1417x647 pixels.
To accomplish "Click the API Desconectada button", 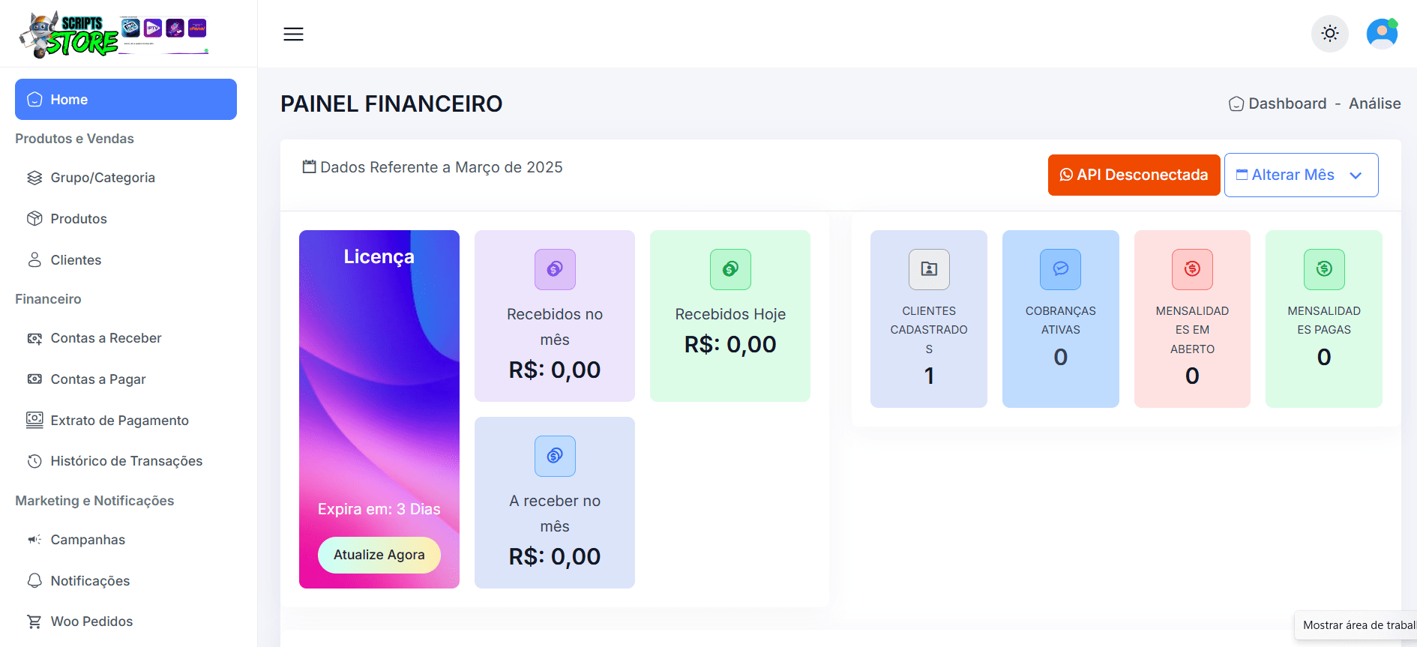I will tap(1134, 175).
